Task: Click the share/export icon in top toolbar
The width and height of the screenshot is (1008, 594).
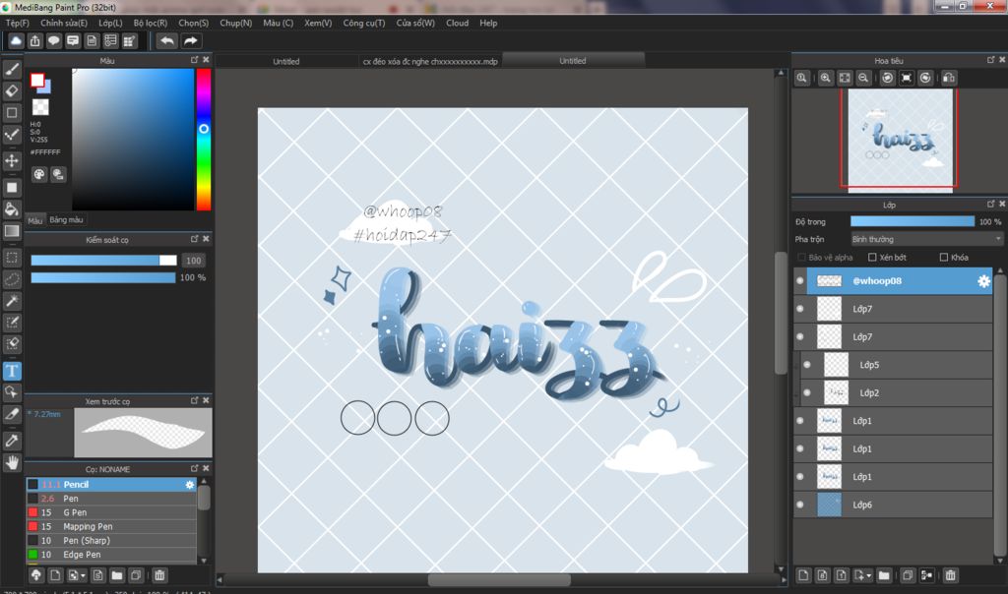Action: [34, 41]
